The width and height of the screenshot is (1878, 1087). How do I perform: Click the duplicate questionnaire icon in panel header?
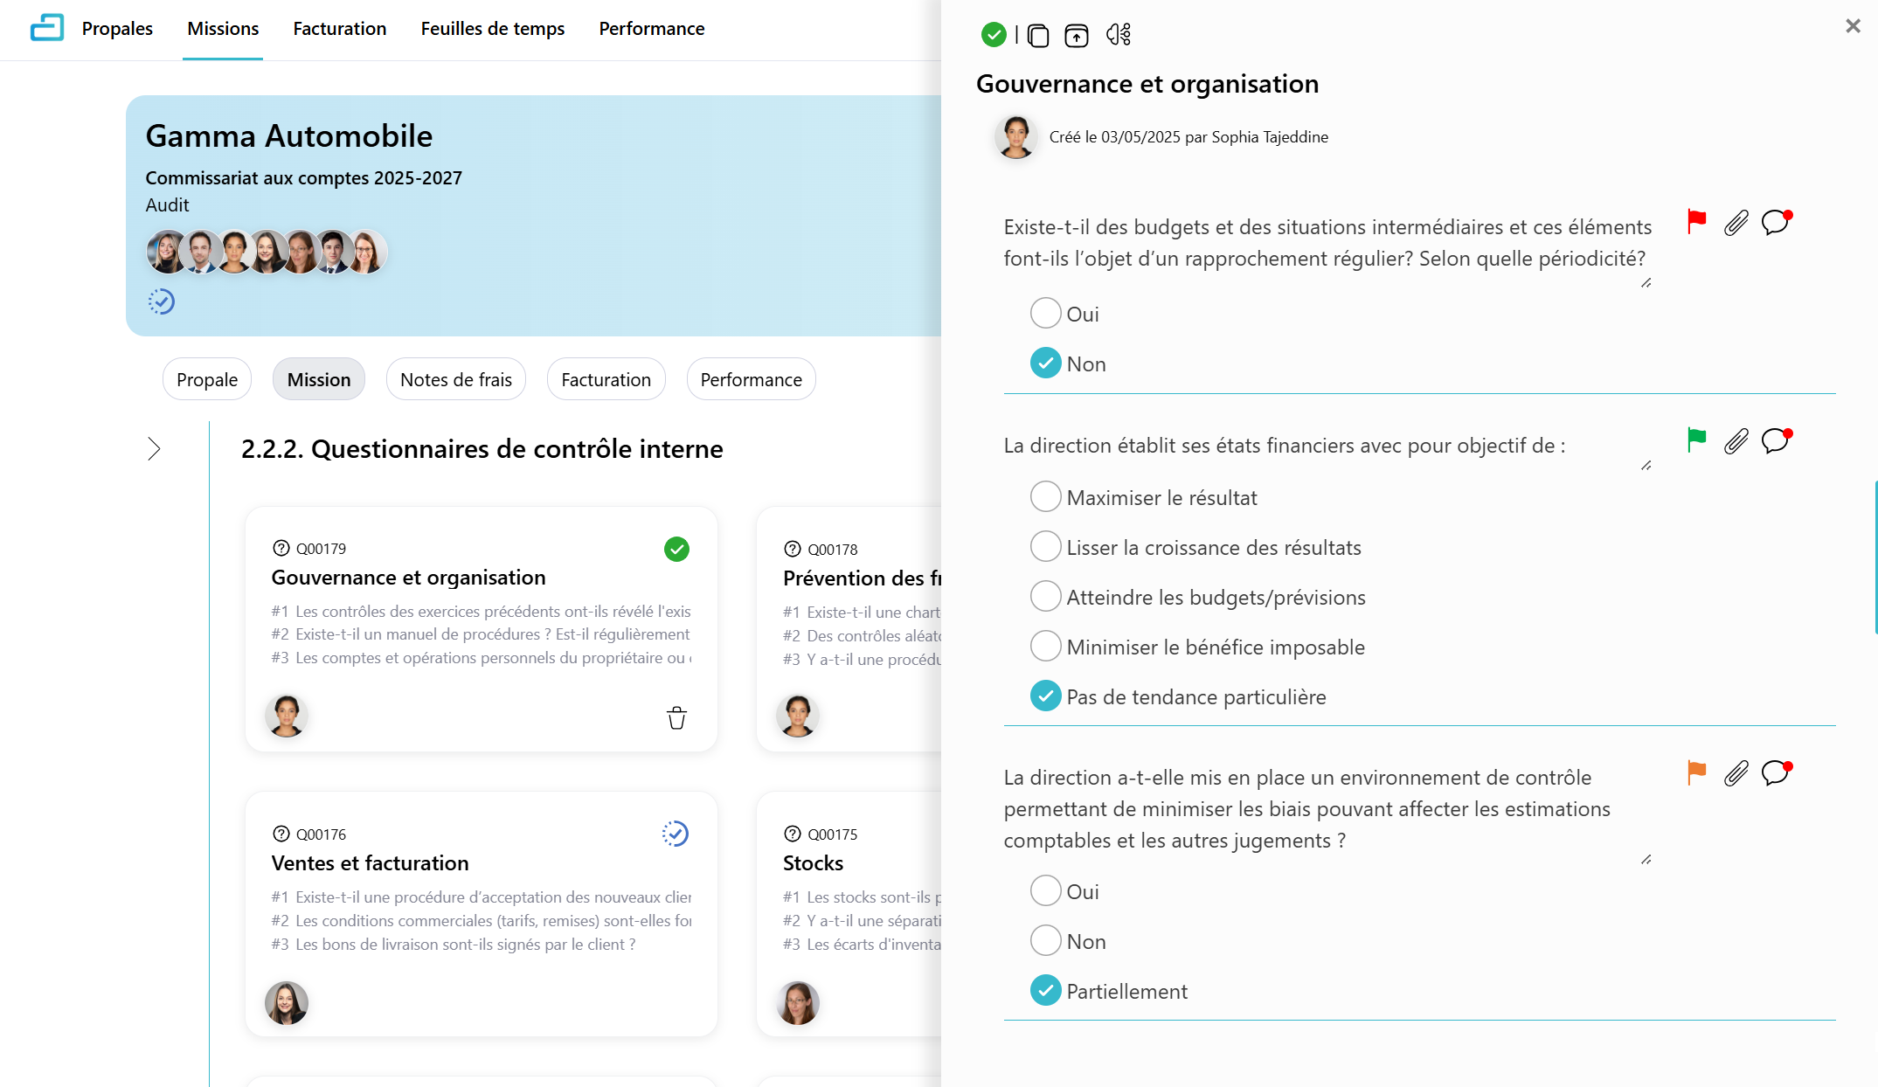click(1037, 35)
